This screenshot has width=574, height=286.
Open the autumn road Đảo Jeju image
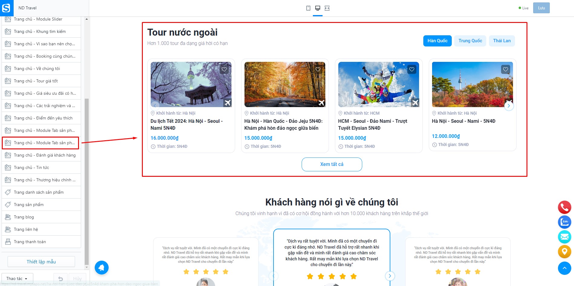point(285,84)
